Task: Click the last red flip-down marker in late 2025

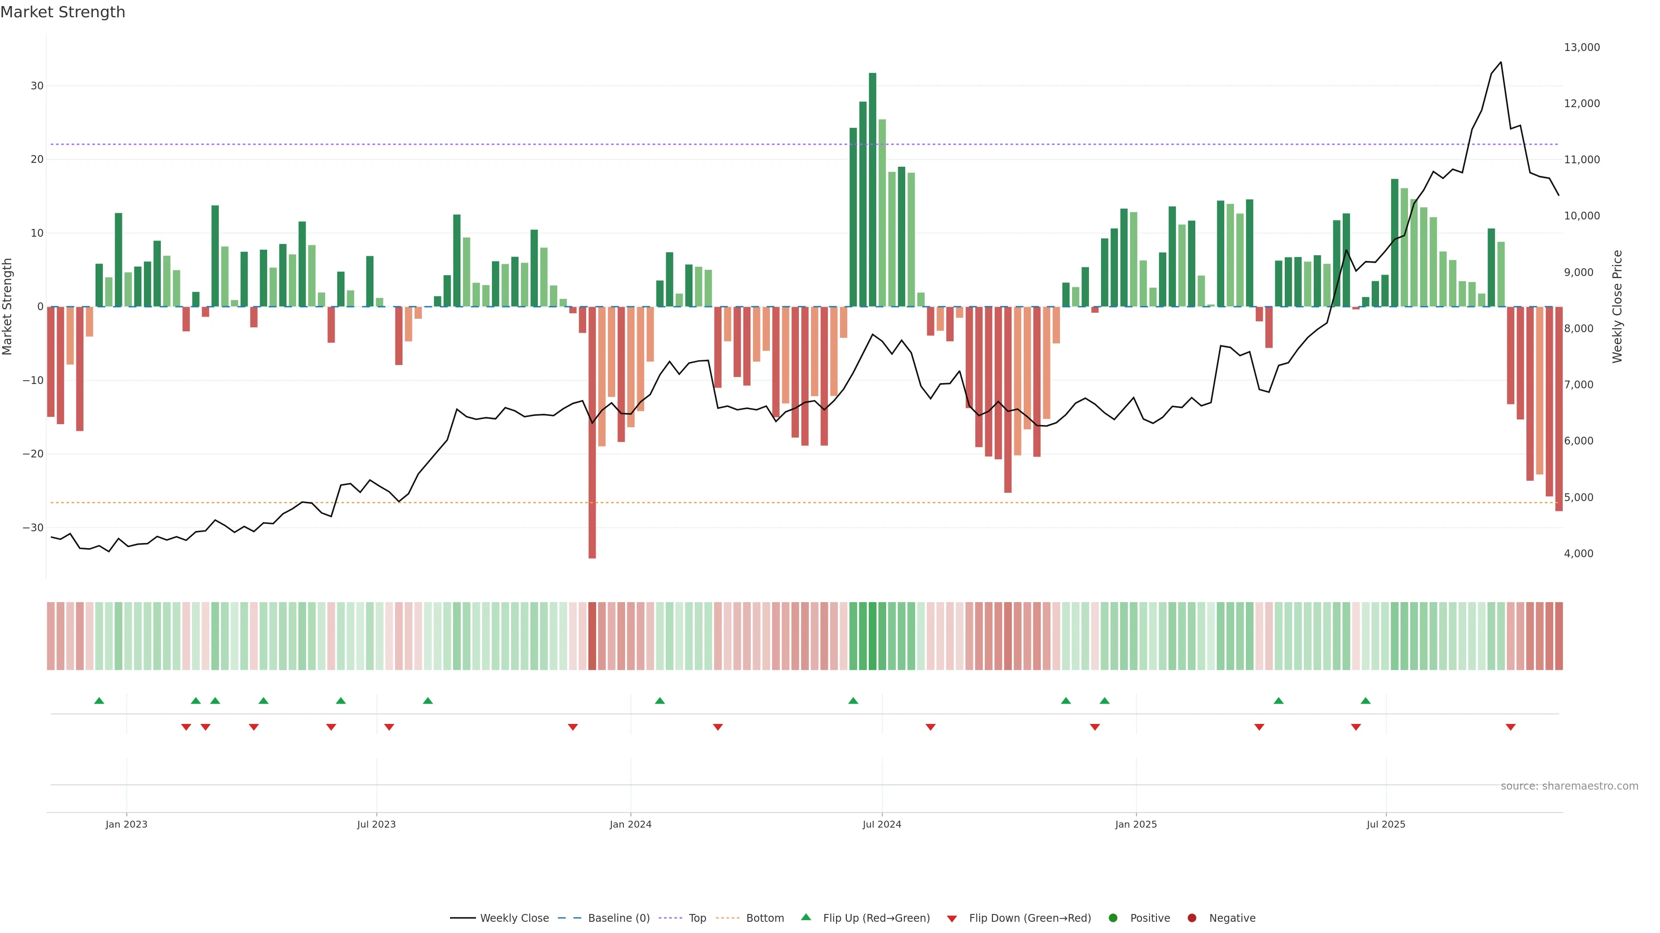Action: click(x=1510, y=727)
